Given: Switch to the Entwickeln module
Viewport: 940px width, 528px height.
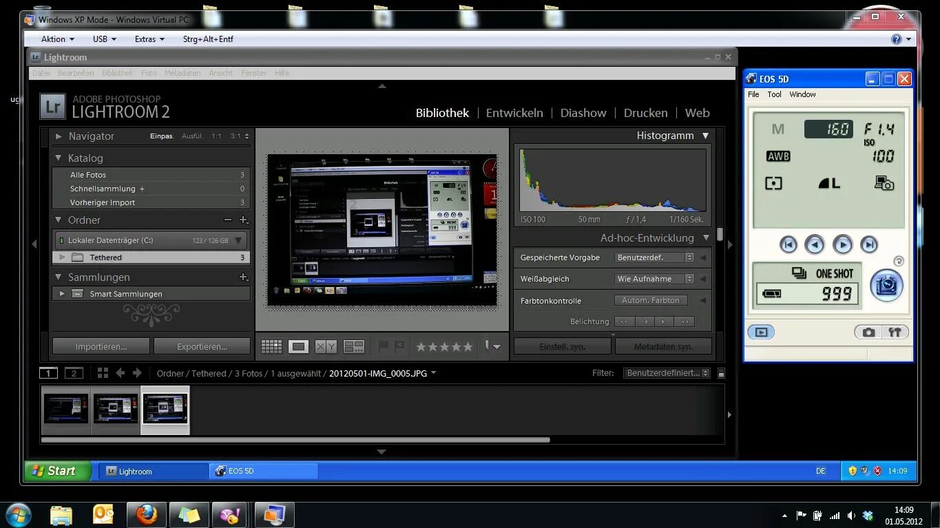Looking at the screenshot, I should (x=514, y=113).
